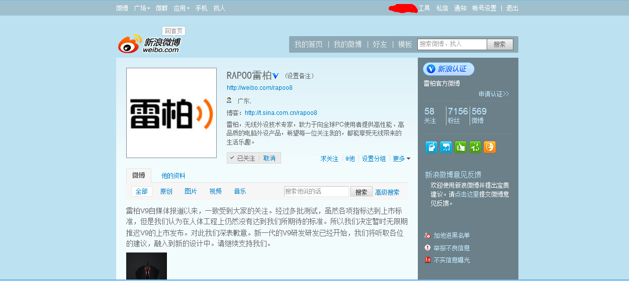Click the 58 关注 following count
The width and height of the screenshot is (629, 281).
430,115
